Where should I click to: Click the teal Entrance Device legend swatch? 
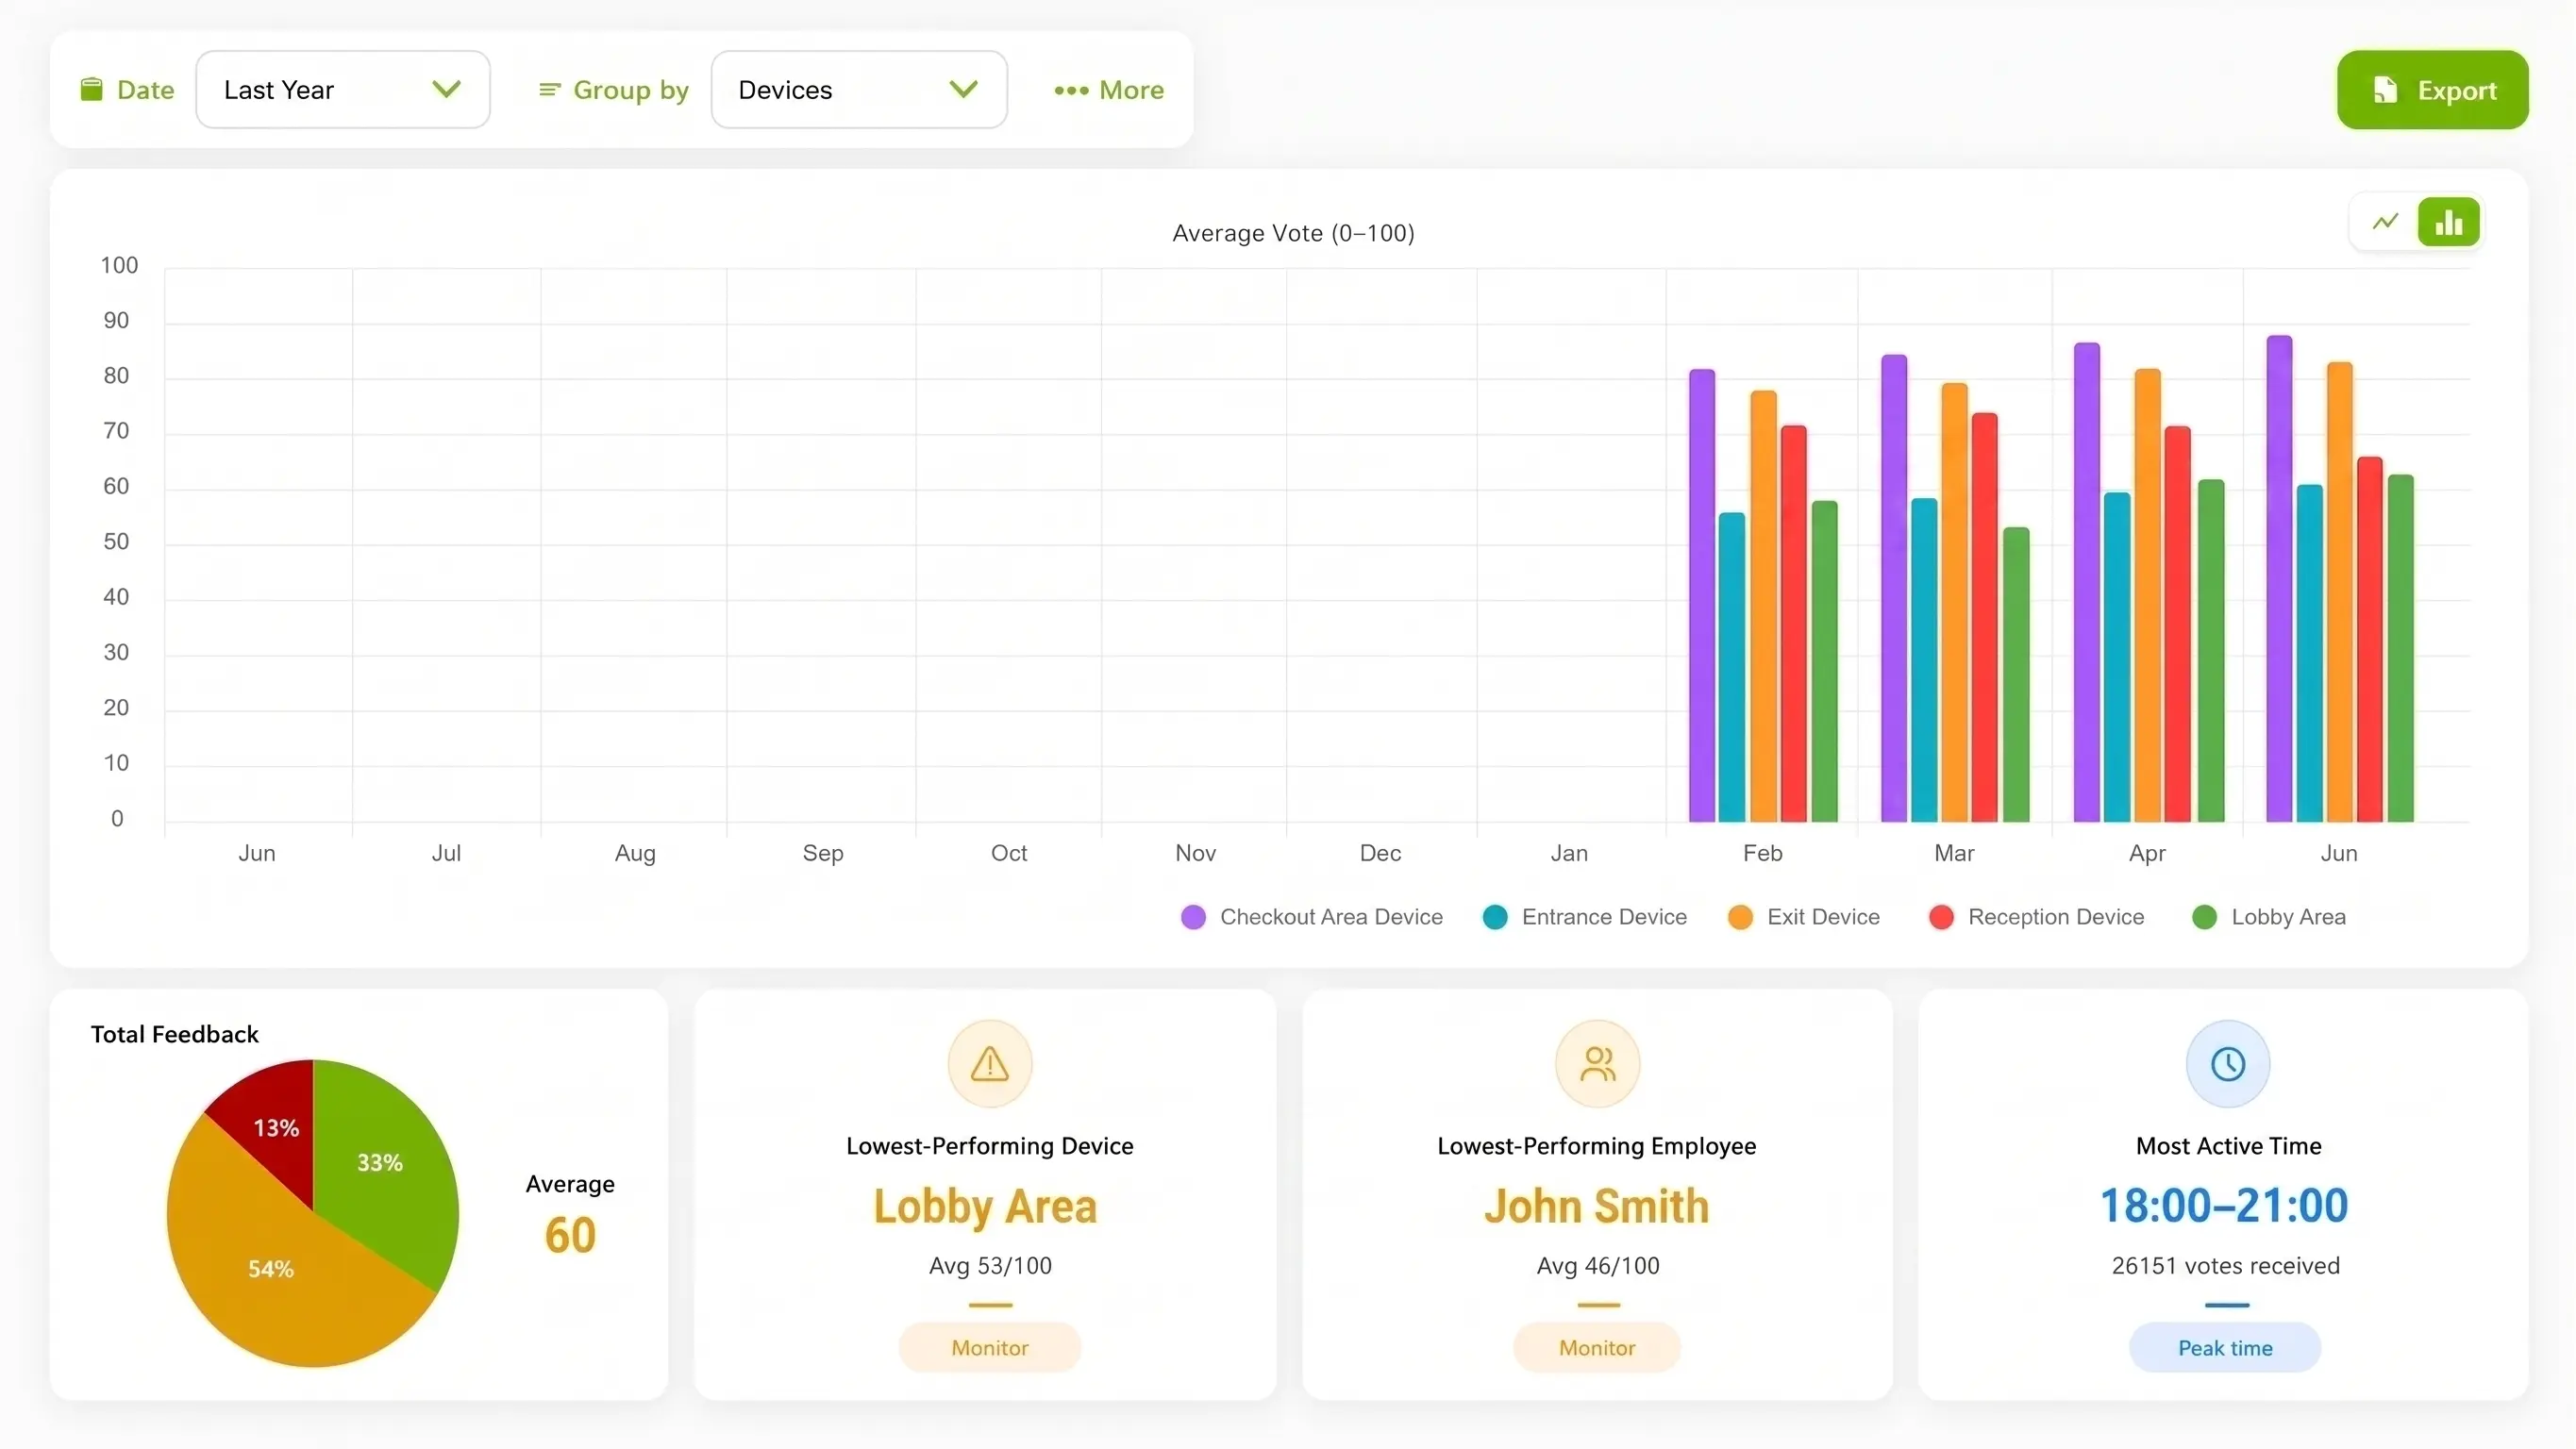1495,917
